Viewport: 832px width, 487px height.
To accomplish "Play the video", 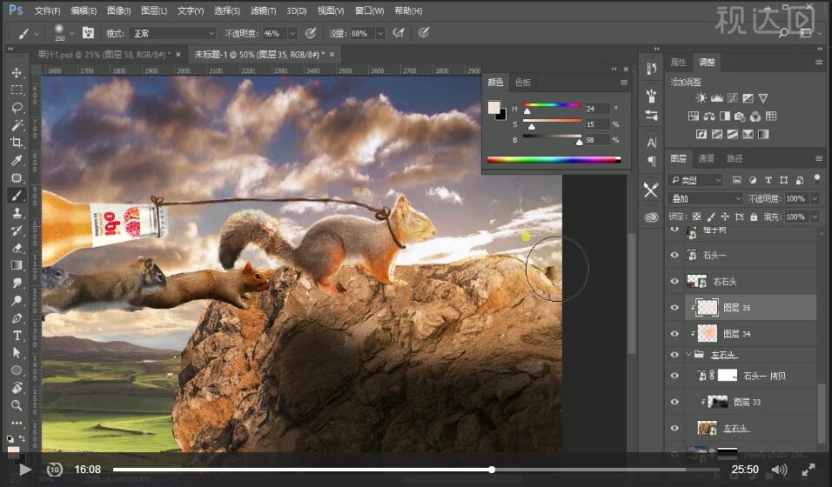I will (x=24, y=470).
